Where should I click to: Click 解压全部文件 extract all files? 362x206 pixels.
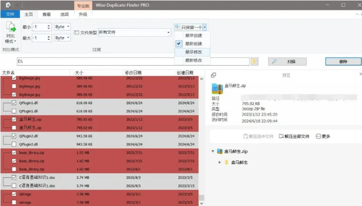(294, 136)
